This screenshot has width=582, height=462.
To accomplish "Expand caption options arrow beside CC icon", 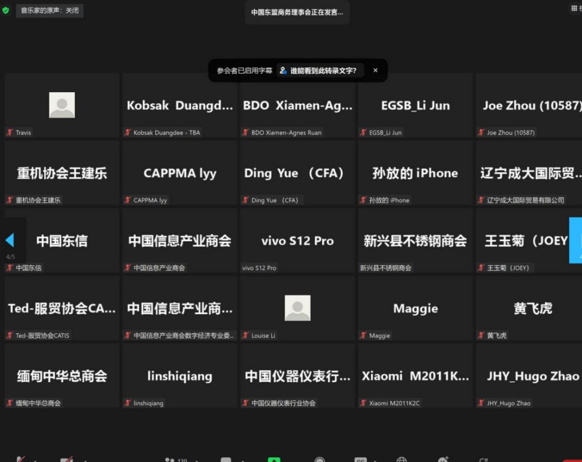I will 376,460.
